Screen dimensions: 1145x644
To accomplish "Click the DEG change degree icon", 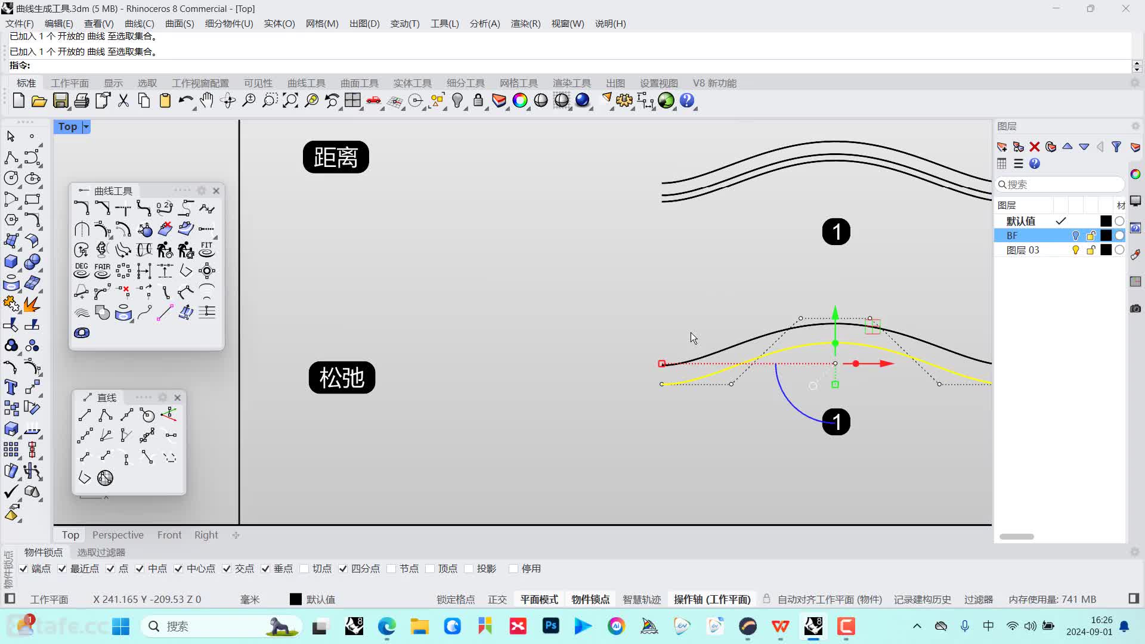I will pos(82,271).
